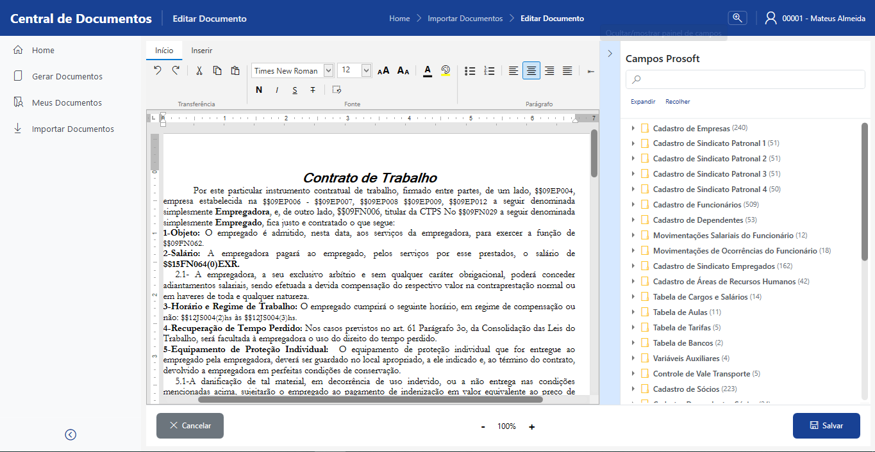Image resolution: width=875 pixels, height=452 pixels.
Task: Open the highlight color palette
Action: (x=446, y=70)
